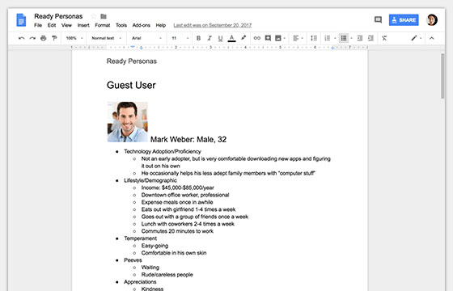The image size is (453, 291).
Task: Click the vertical scrollbar thumb
Action: tap(442, 76)
